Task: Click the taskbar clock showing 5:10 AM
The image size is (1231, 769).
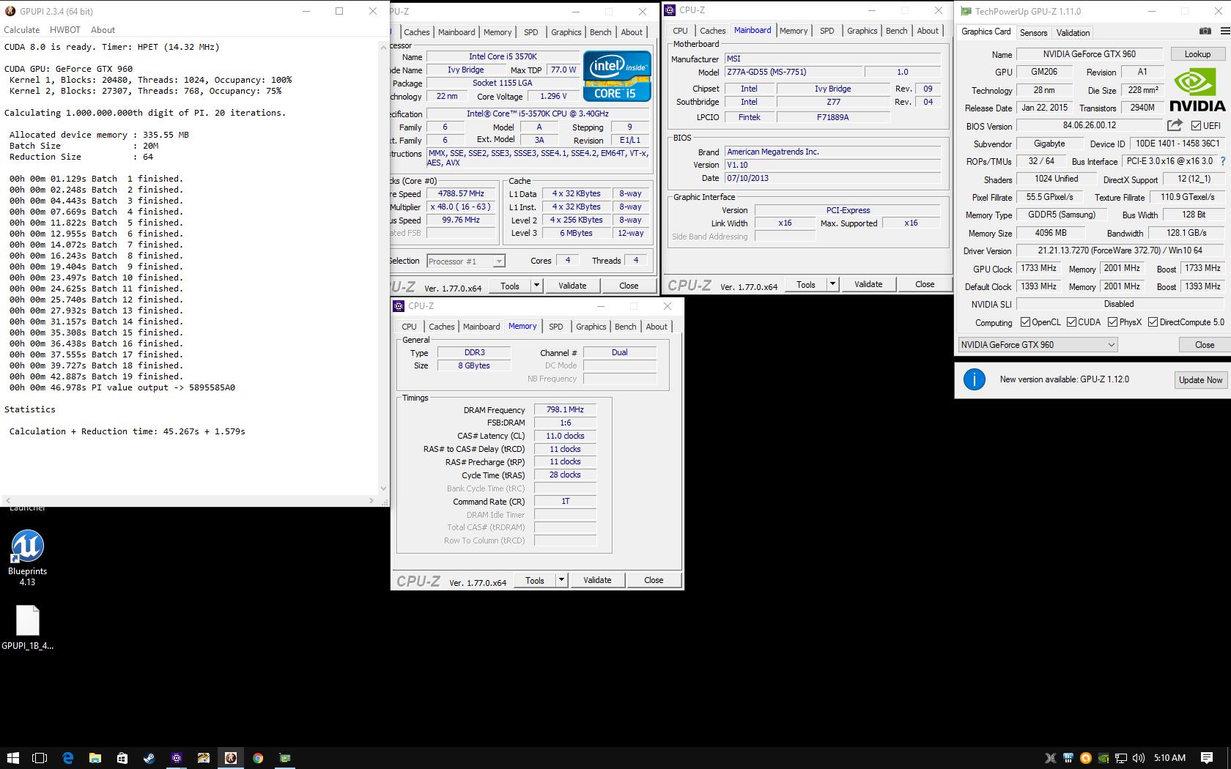Action: tap(1169, 758)
